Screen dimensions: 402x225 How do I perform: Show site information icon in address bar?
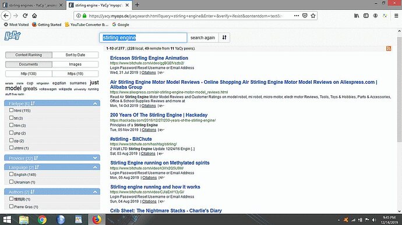(x=79, y=16)
